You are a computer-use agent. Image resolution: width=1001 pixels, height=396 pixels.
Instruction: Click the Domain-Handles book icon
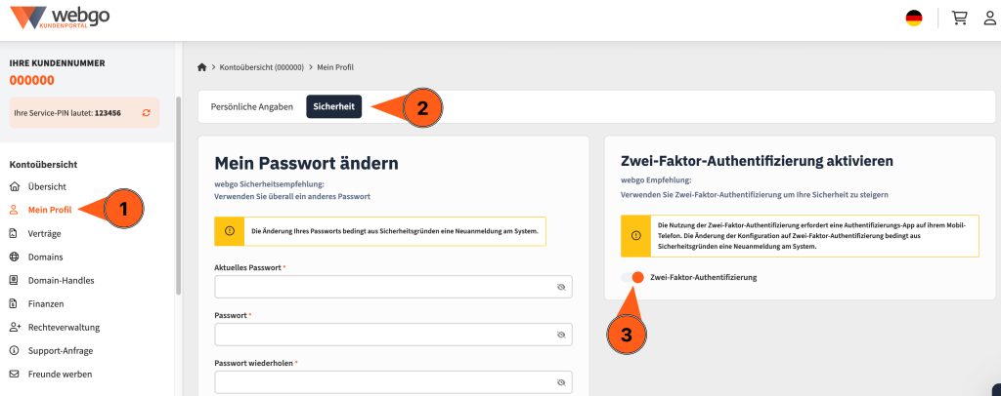[14, 280]
